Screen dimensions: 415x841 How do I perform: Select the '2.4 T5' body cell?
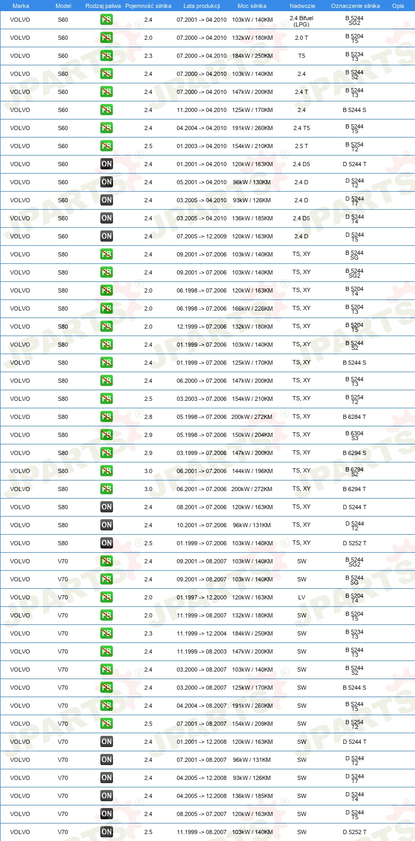(301, 128)
